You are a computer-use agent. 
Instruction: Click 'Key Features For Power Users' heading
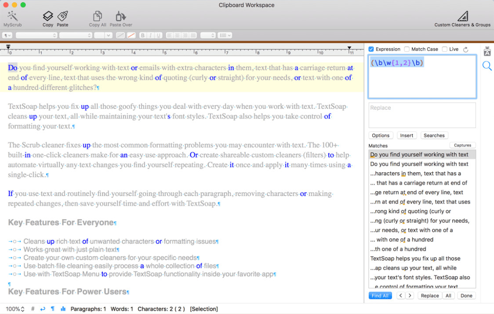pyautogui.click(x=67, y=292)
